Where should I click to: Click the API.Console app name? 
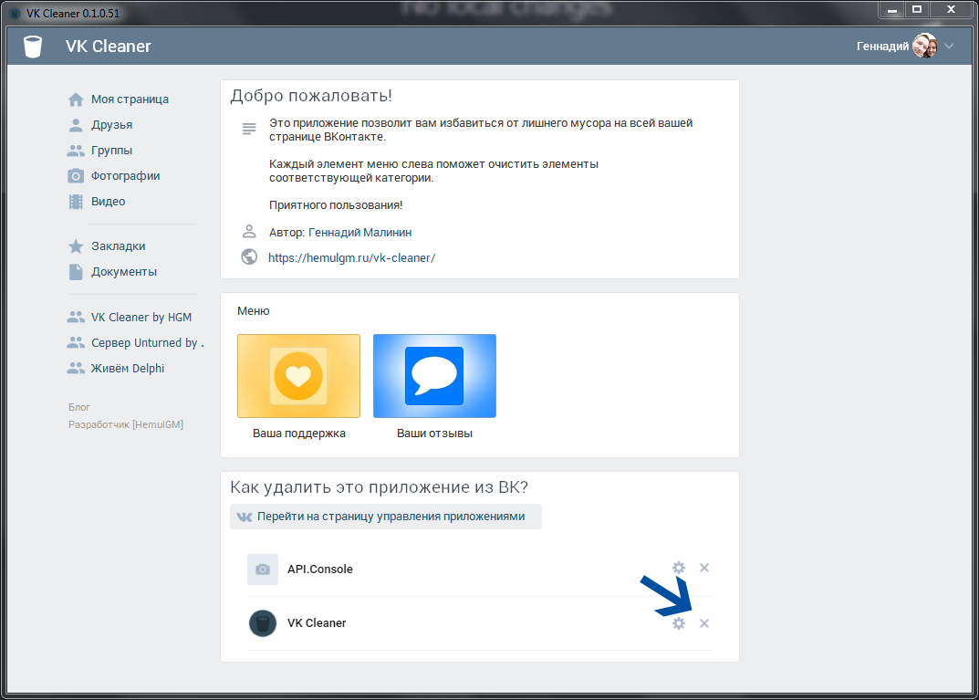tap(319, 569)
